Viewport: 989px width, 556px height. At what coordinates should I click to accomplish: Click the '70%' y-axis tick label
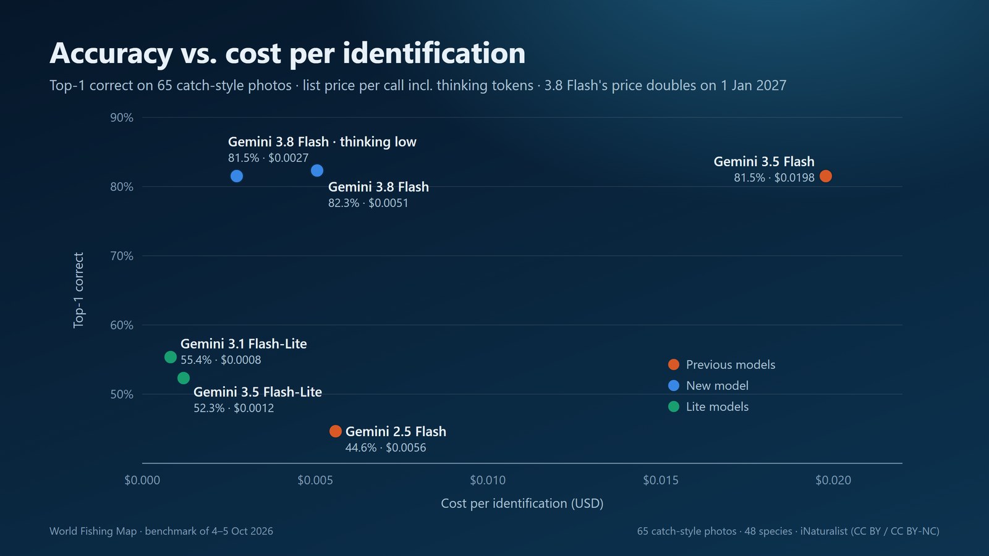pyautogui.click(x=122, y=256)
